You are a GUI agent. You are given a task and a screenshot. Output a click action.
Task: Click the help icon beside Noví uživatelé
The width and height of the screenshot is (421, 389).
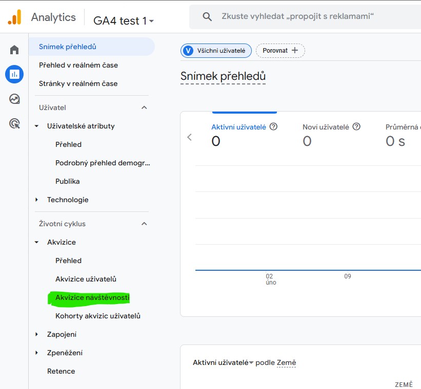coord(356,126)
